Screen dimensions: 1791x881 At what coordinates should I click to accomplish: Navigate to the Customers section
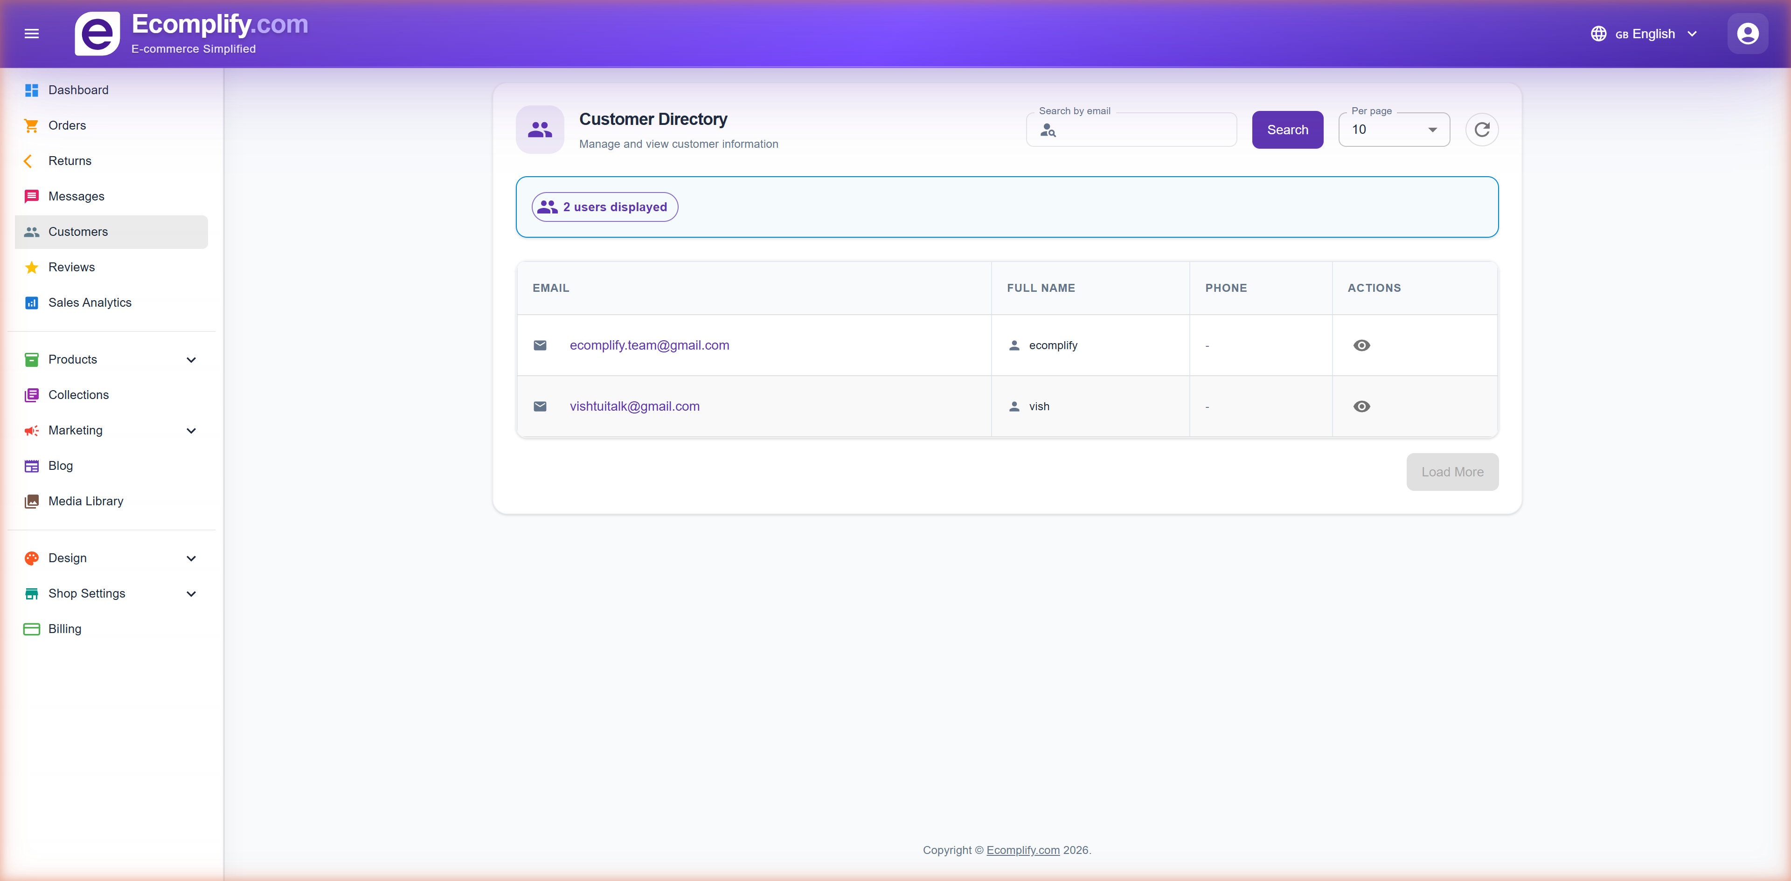pos(77,232)
